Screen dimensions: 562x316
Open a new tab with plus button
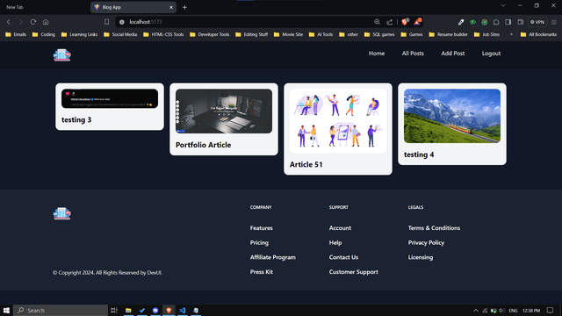tap(184, 7)
